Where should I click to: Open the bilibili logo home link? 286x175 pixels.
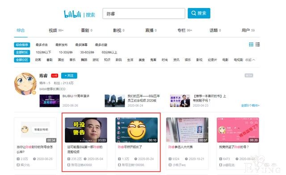[72, 14]
